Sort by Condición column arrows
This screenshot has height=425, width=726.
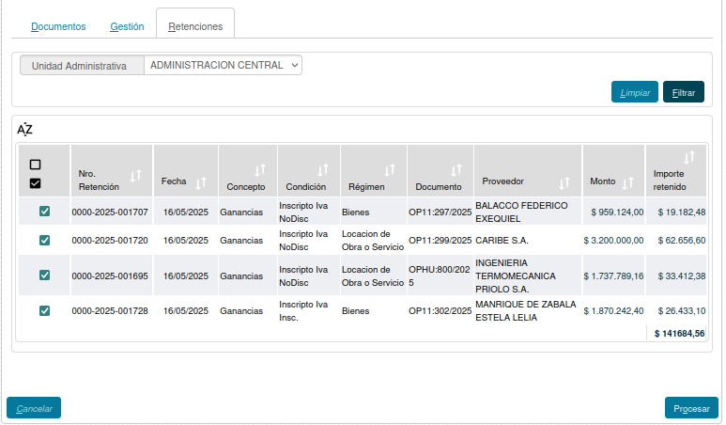[322, 170]
